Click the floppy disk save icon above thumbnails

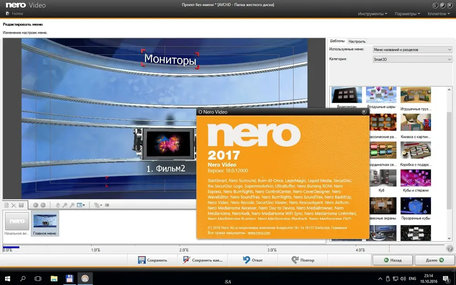(21, 206)
